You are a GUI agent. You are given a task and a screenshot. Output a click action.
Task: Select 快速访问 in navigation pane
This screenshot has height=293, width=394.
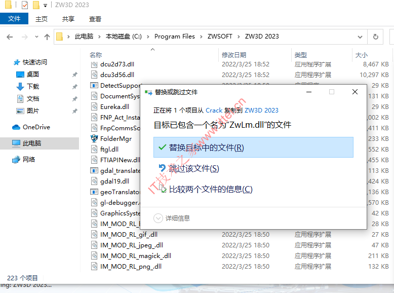pyautogui.click(x=34, y=62)
